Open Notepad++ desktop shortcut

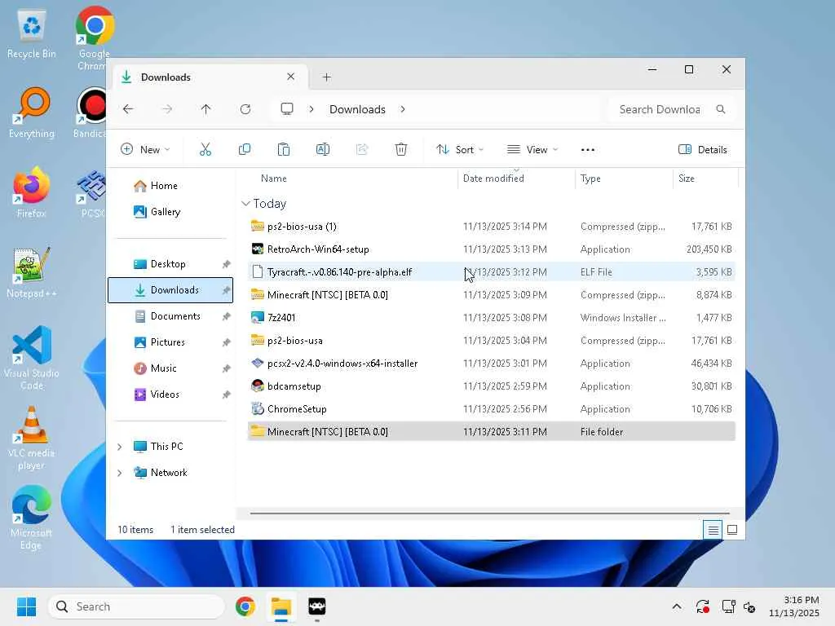click(32, 272)
